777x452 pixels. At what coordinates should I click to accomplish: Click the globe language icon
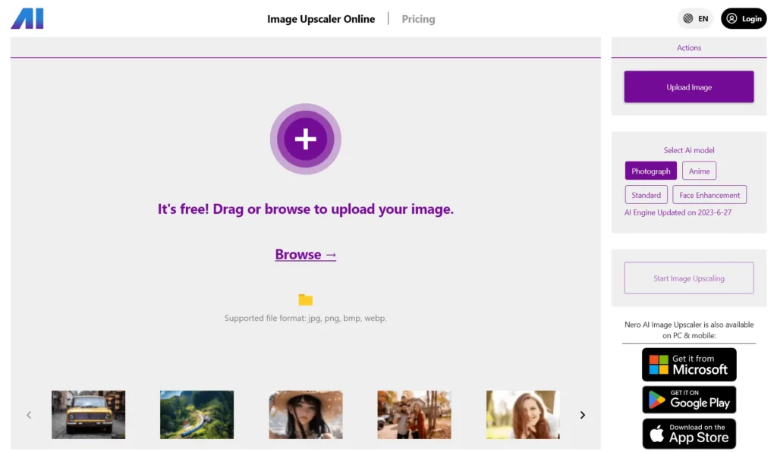click(x=686, y=17)
